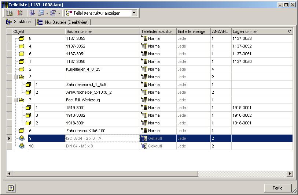298x195 pixels.
Task: Click subassembly icon of Fas_Rill_Werkzeug row
Action: 22,100
